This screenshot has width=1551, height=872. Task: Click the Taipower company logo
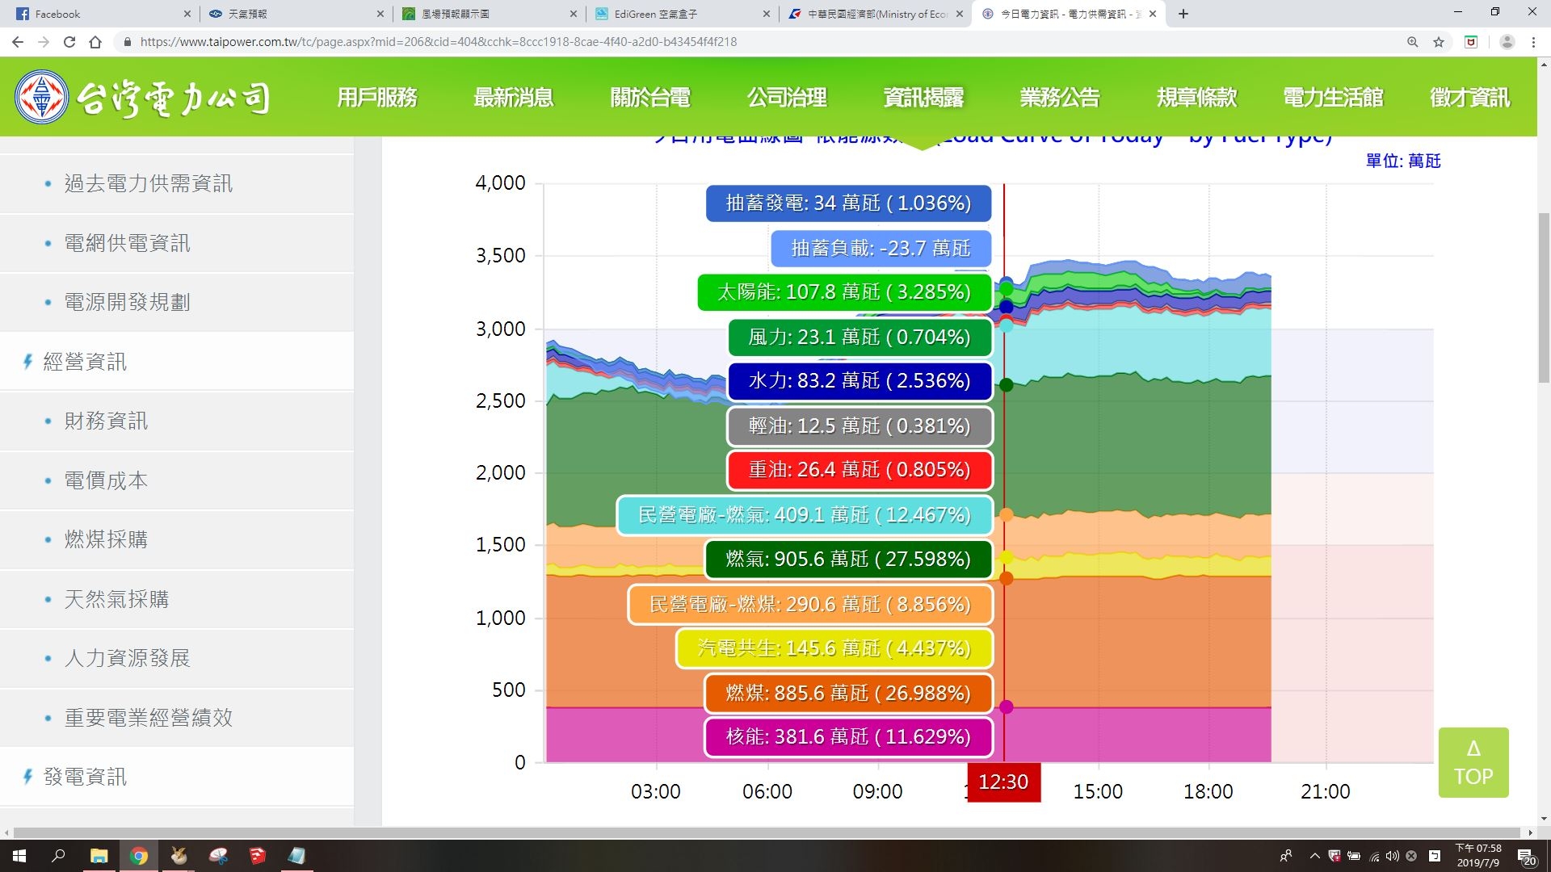click(x=142, y=98)
